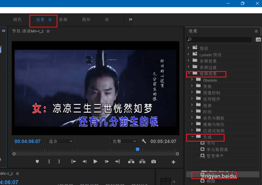Click the accelerated effects filter icon
262x185 pixels.
point(258,40)
